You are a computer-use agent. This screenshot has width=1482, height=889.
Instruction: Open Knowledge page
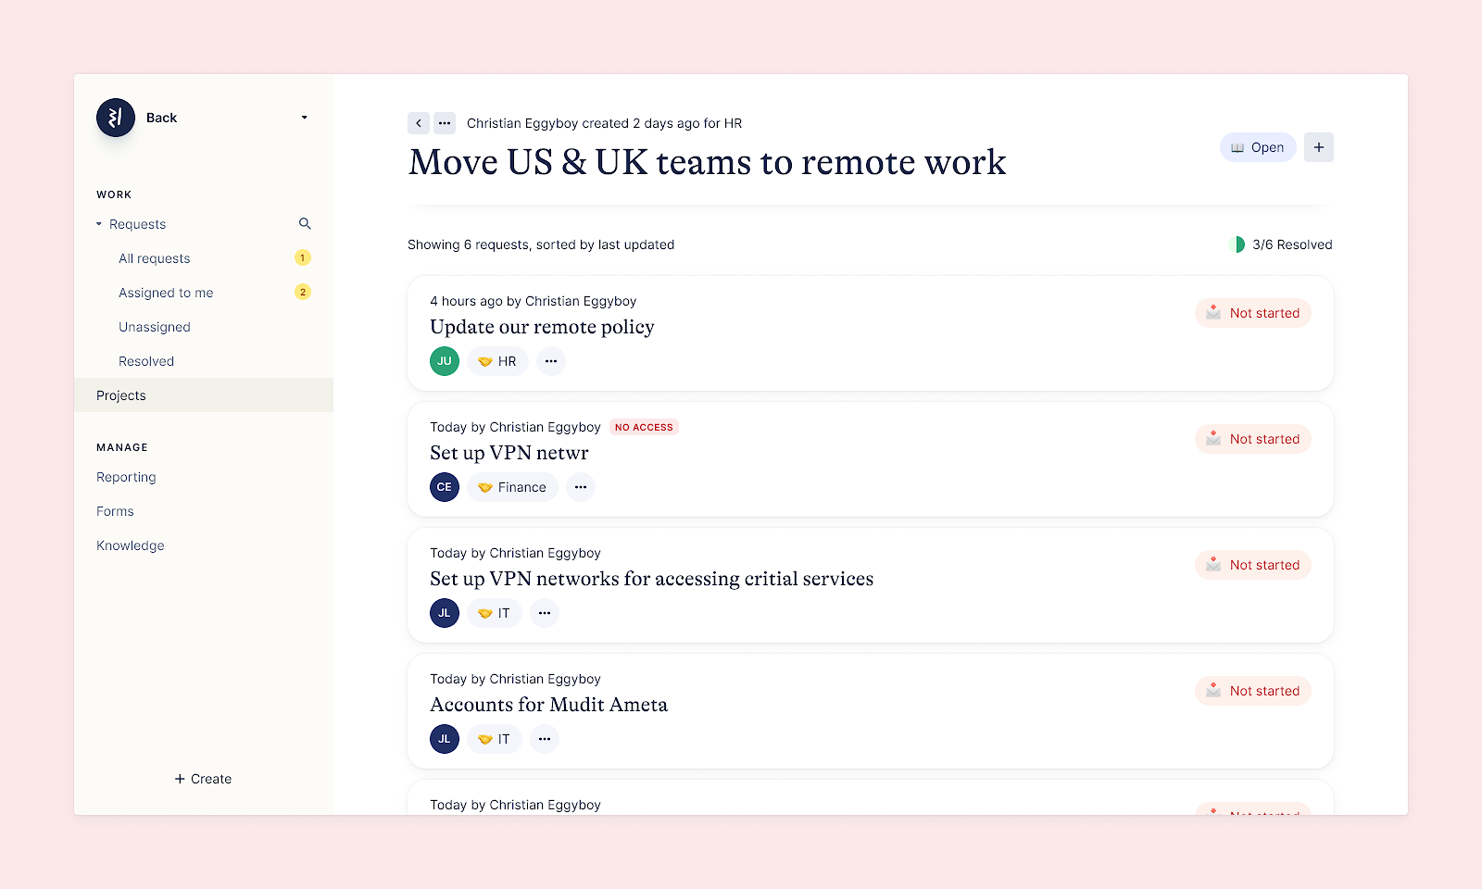(x=131, y=545)
